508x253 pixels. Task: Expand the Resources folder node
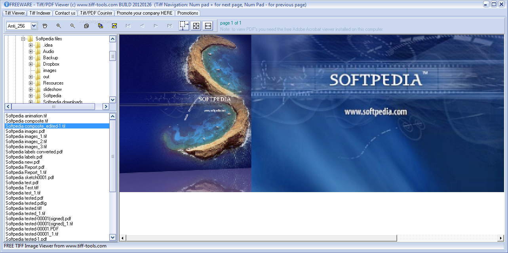[31, 83]
